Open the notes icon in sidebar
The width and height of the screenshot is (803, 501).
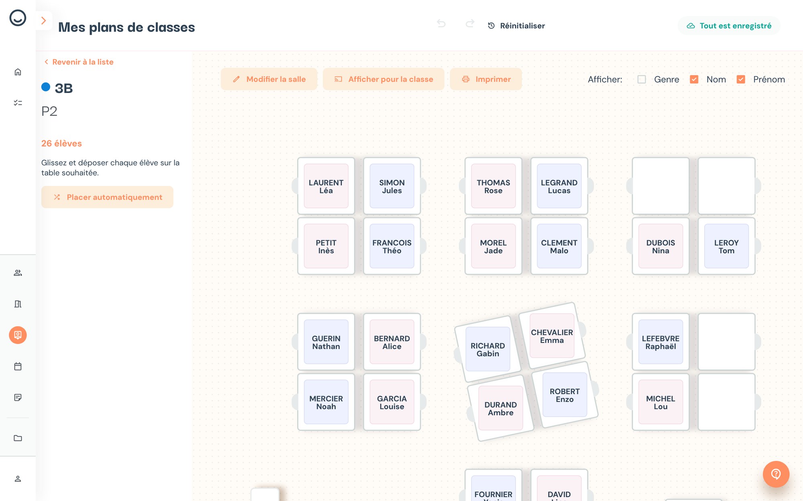18,398
